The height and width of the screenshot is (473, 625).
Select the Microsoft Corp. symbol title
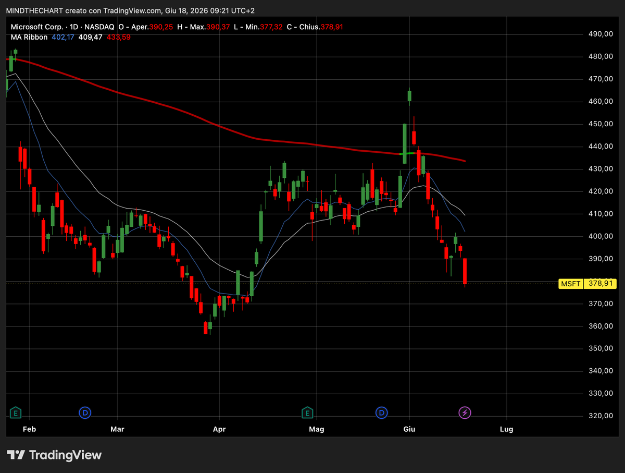pos(37,27)
